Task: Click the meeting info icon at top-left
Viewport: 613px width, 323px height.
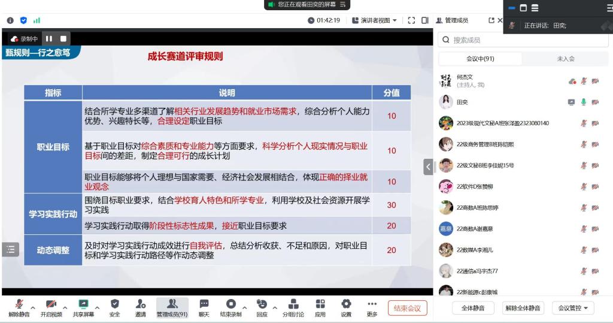Action: click(10, 20)
